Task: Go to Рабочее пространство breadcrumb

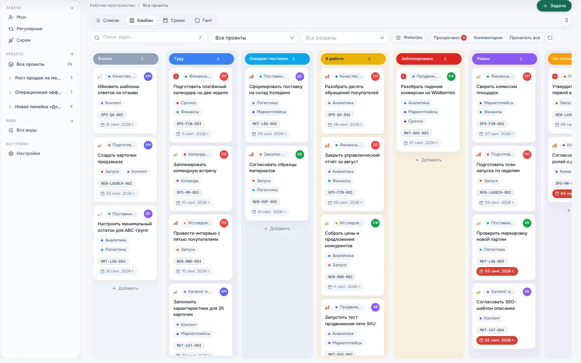Action: pyautogui.click(x=113, y=5)
